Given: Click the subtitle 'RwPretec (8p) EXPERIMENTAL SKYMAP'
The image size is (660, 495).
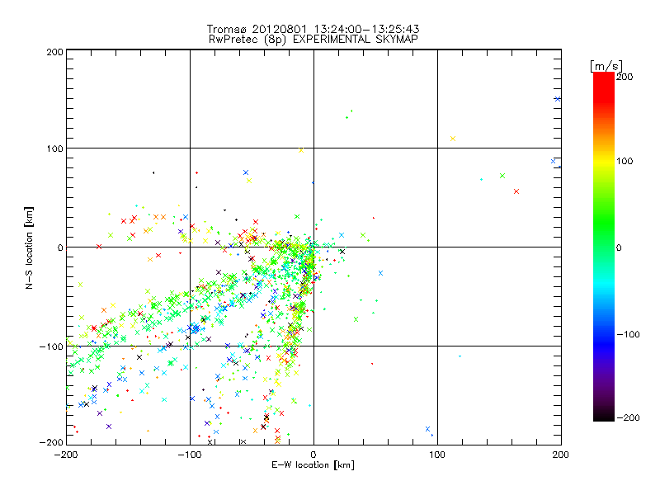Looking at the screenshot, I should coord(313,40).
